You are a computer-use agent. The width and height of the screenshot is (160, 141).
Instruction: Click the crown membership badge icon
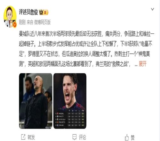point(41,12)
